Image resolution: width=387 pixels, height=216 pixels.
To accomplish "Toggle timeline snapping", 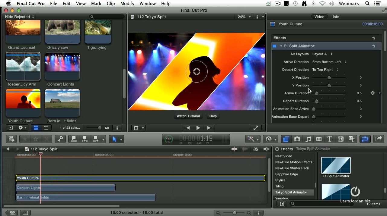I will pos(266,149).
